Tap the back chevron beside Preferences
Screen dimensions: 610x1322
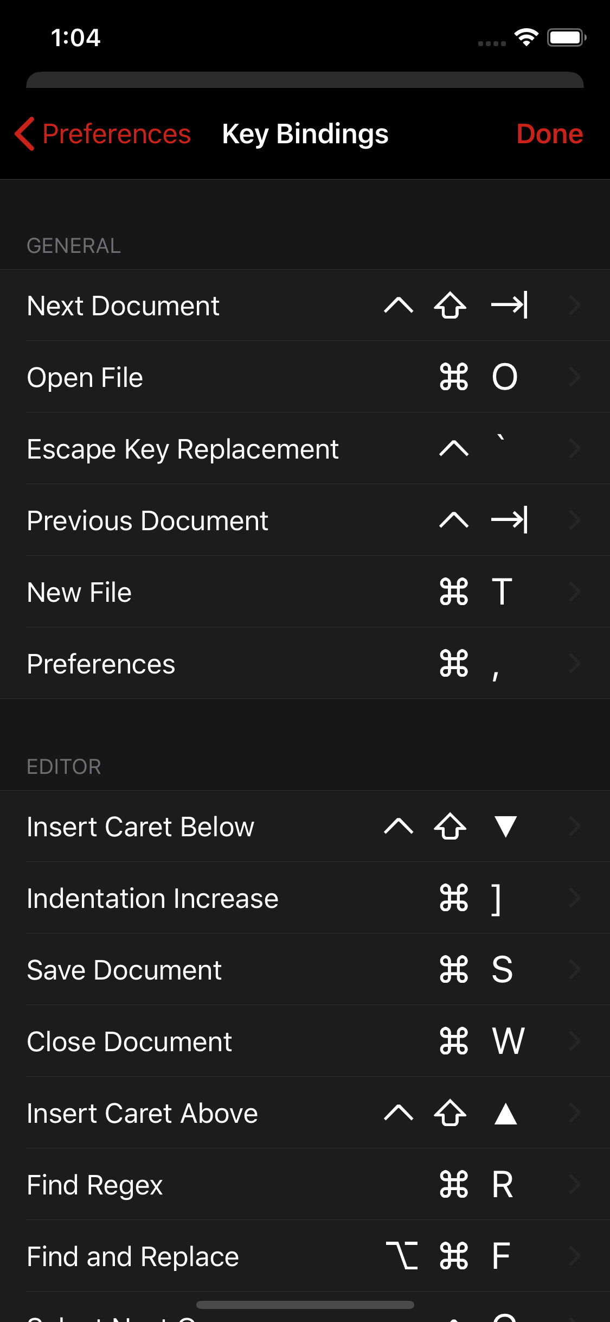25,134
